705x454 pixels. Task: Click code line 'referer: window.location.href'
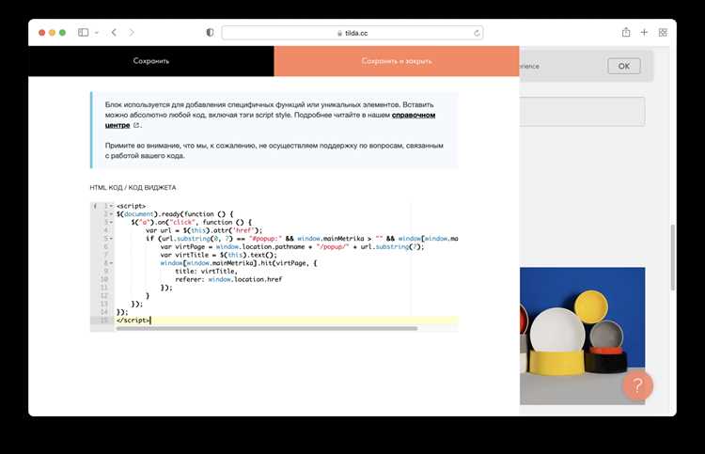(228, 279)
